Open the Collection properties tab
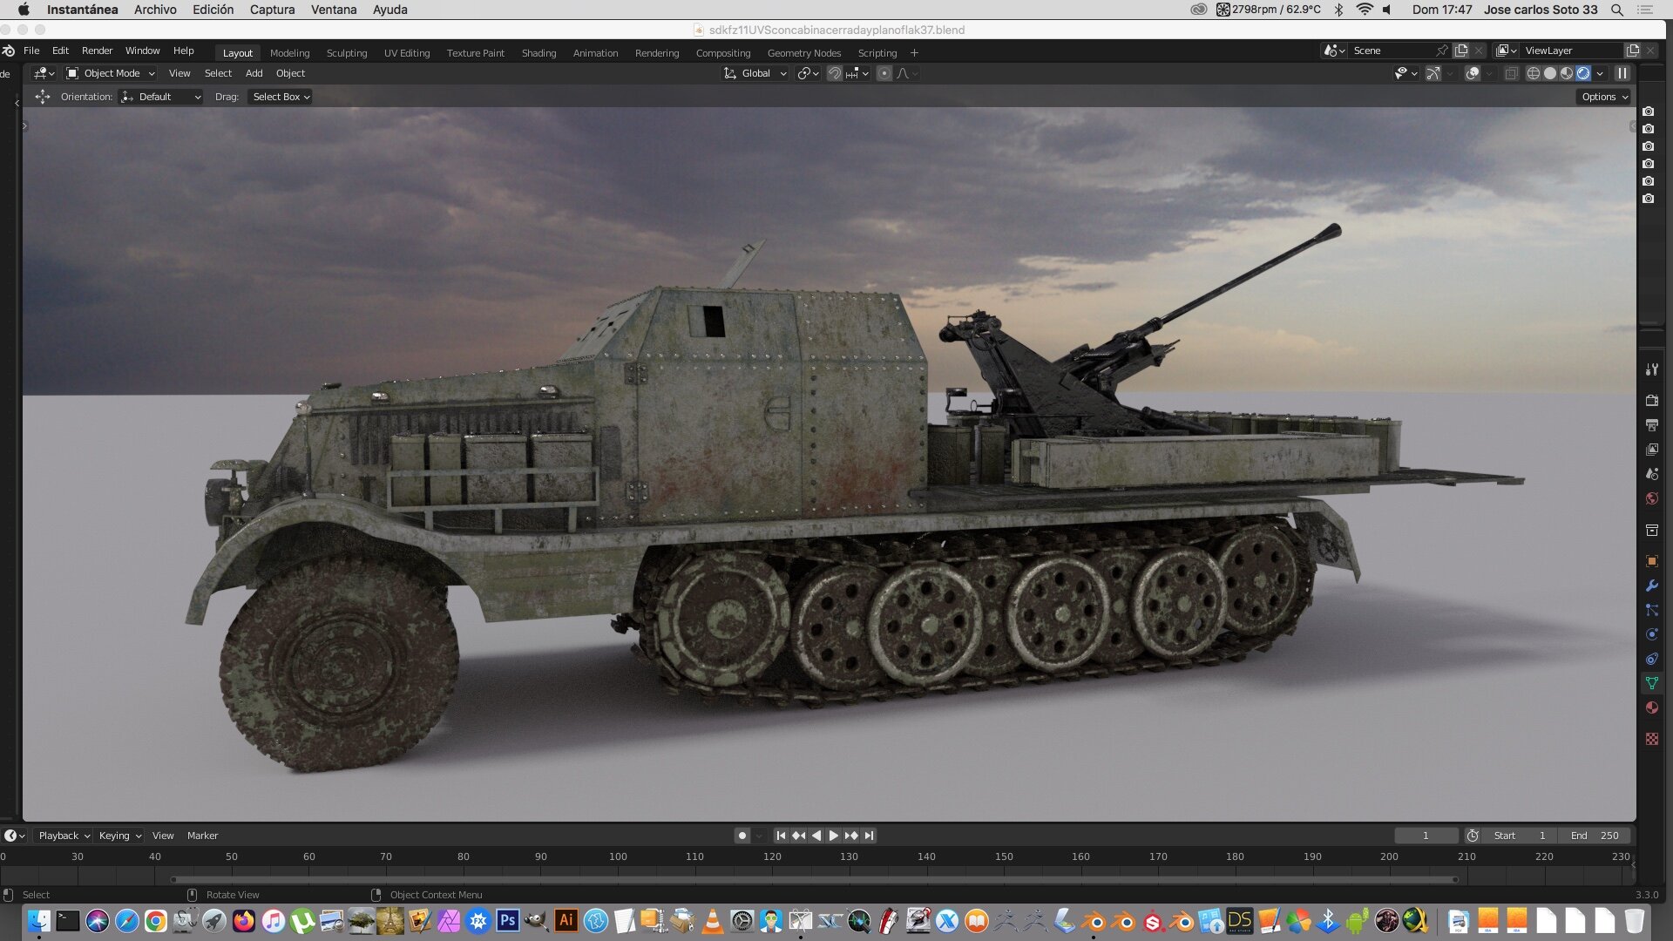This screenshot has width=1673, height=941. pyautogui.click(x=1651, y=530)
